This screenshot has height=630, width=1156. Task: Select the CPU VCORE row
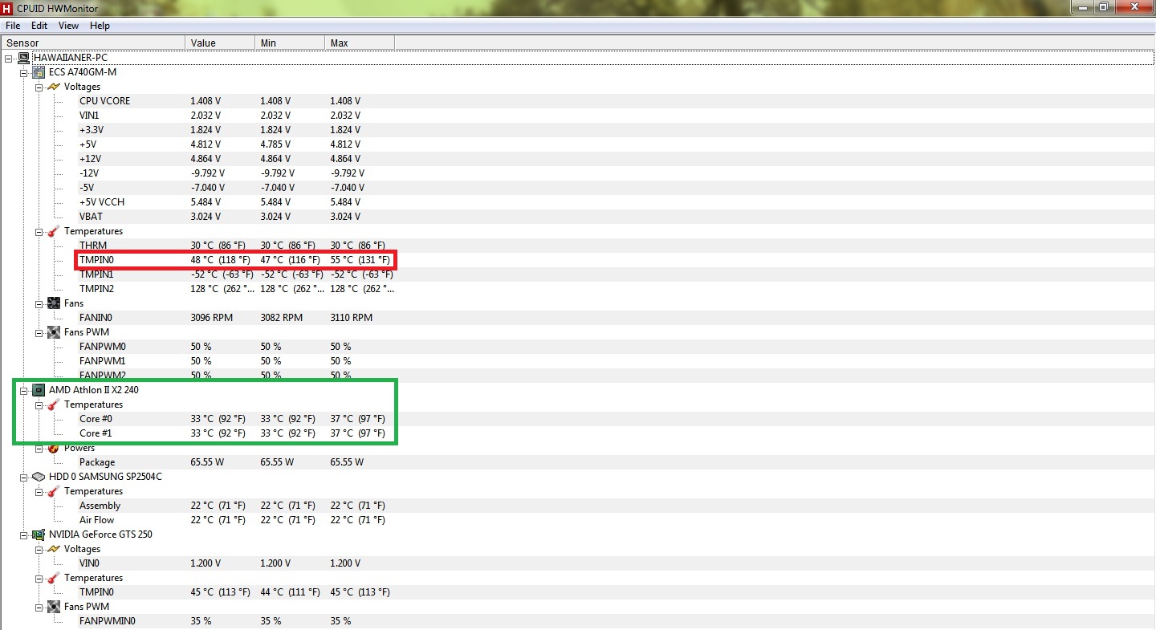(615, 101)
